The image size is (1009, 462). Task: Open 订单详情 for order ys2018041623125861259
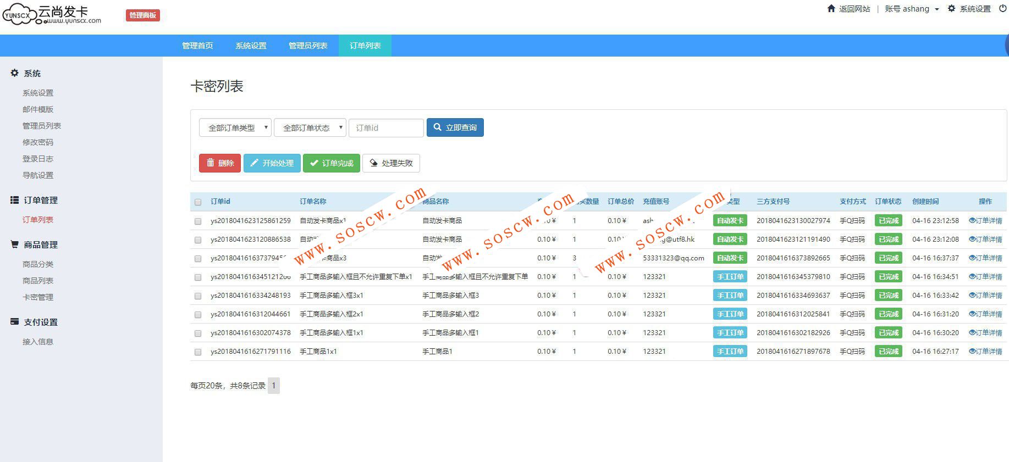(985, 220)
